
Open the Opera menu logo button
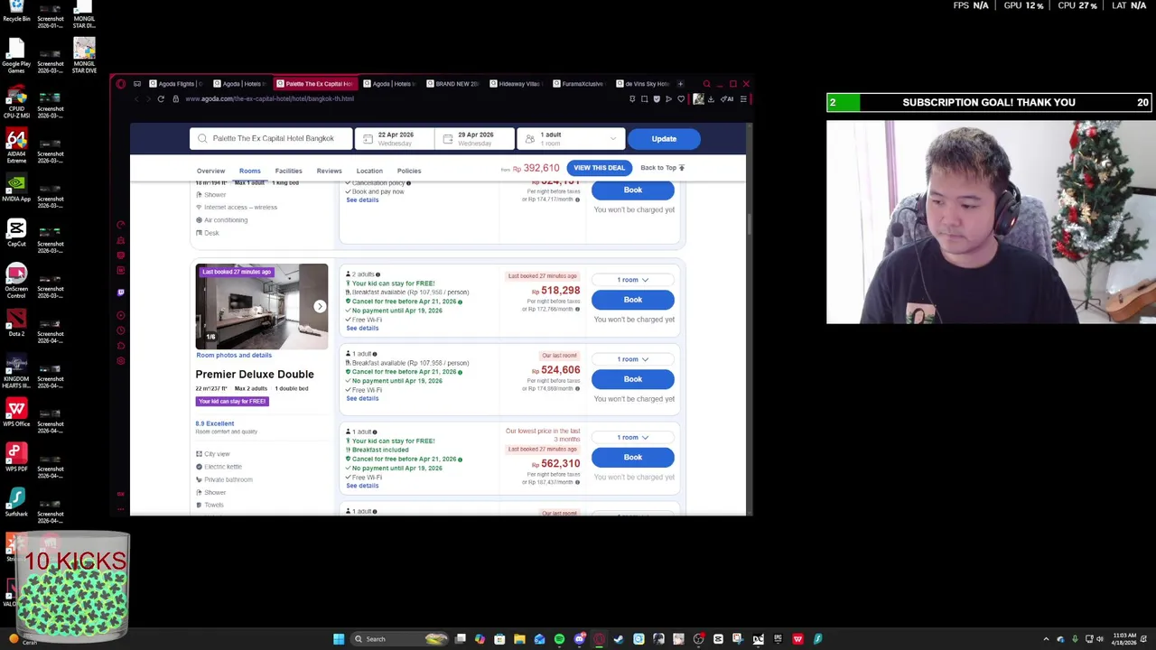[121, 84]
